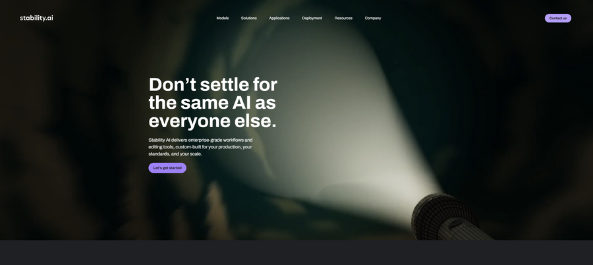
Task: Select Deployment in the navigation bar
Action: 312,18
